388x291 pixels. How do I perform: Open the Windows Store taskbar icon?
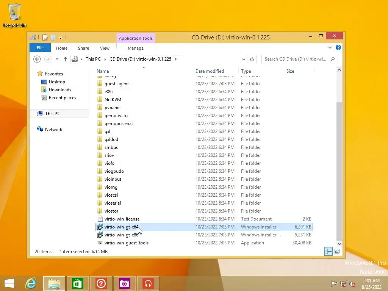point(77,283)
